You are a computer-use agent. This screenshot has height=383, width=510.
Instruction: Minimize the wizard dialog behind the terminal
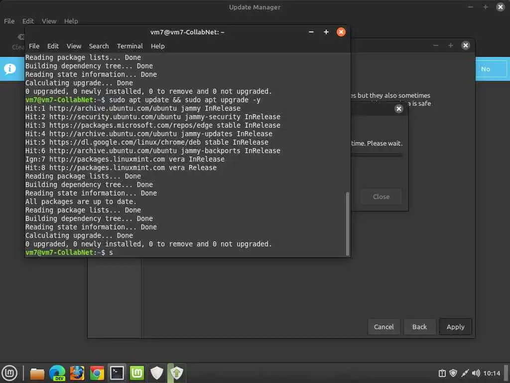click(x=435, y=45)
